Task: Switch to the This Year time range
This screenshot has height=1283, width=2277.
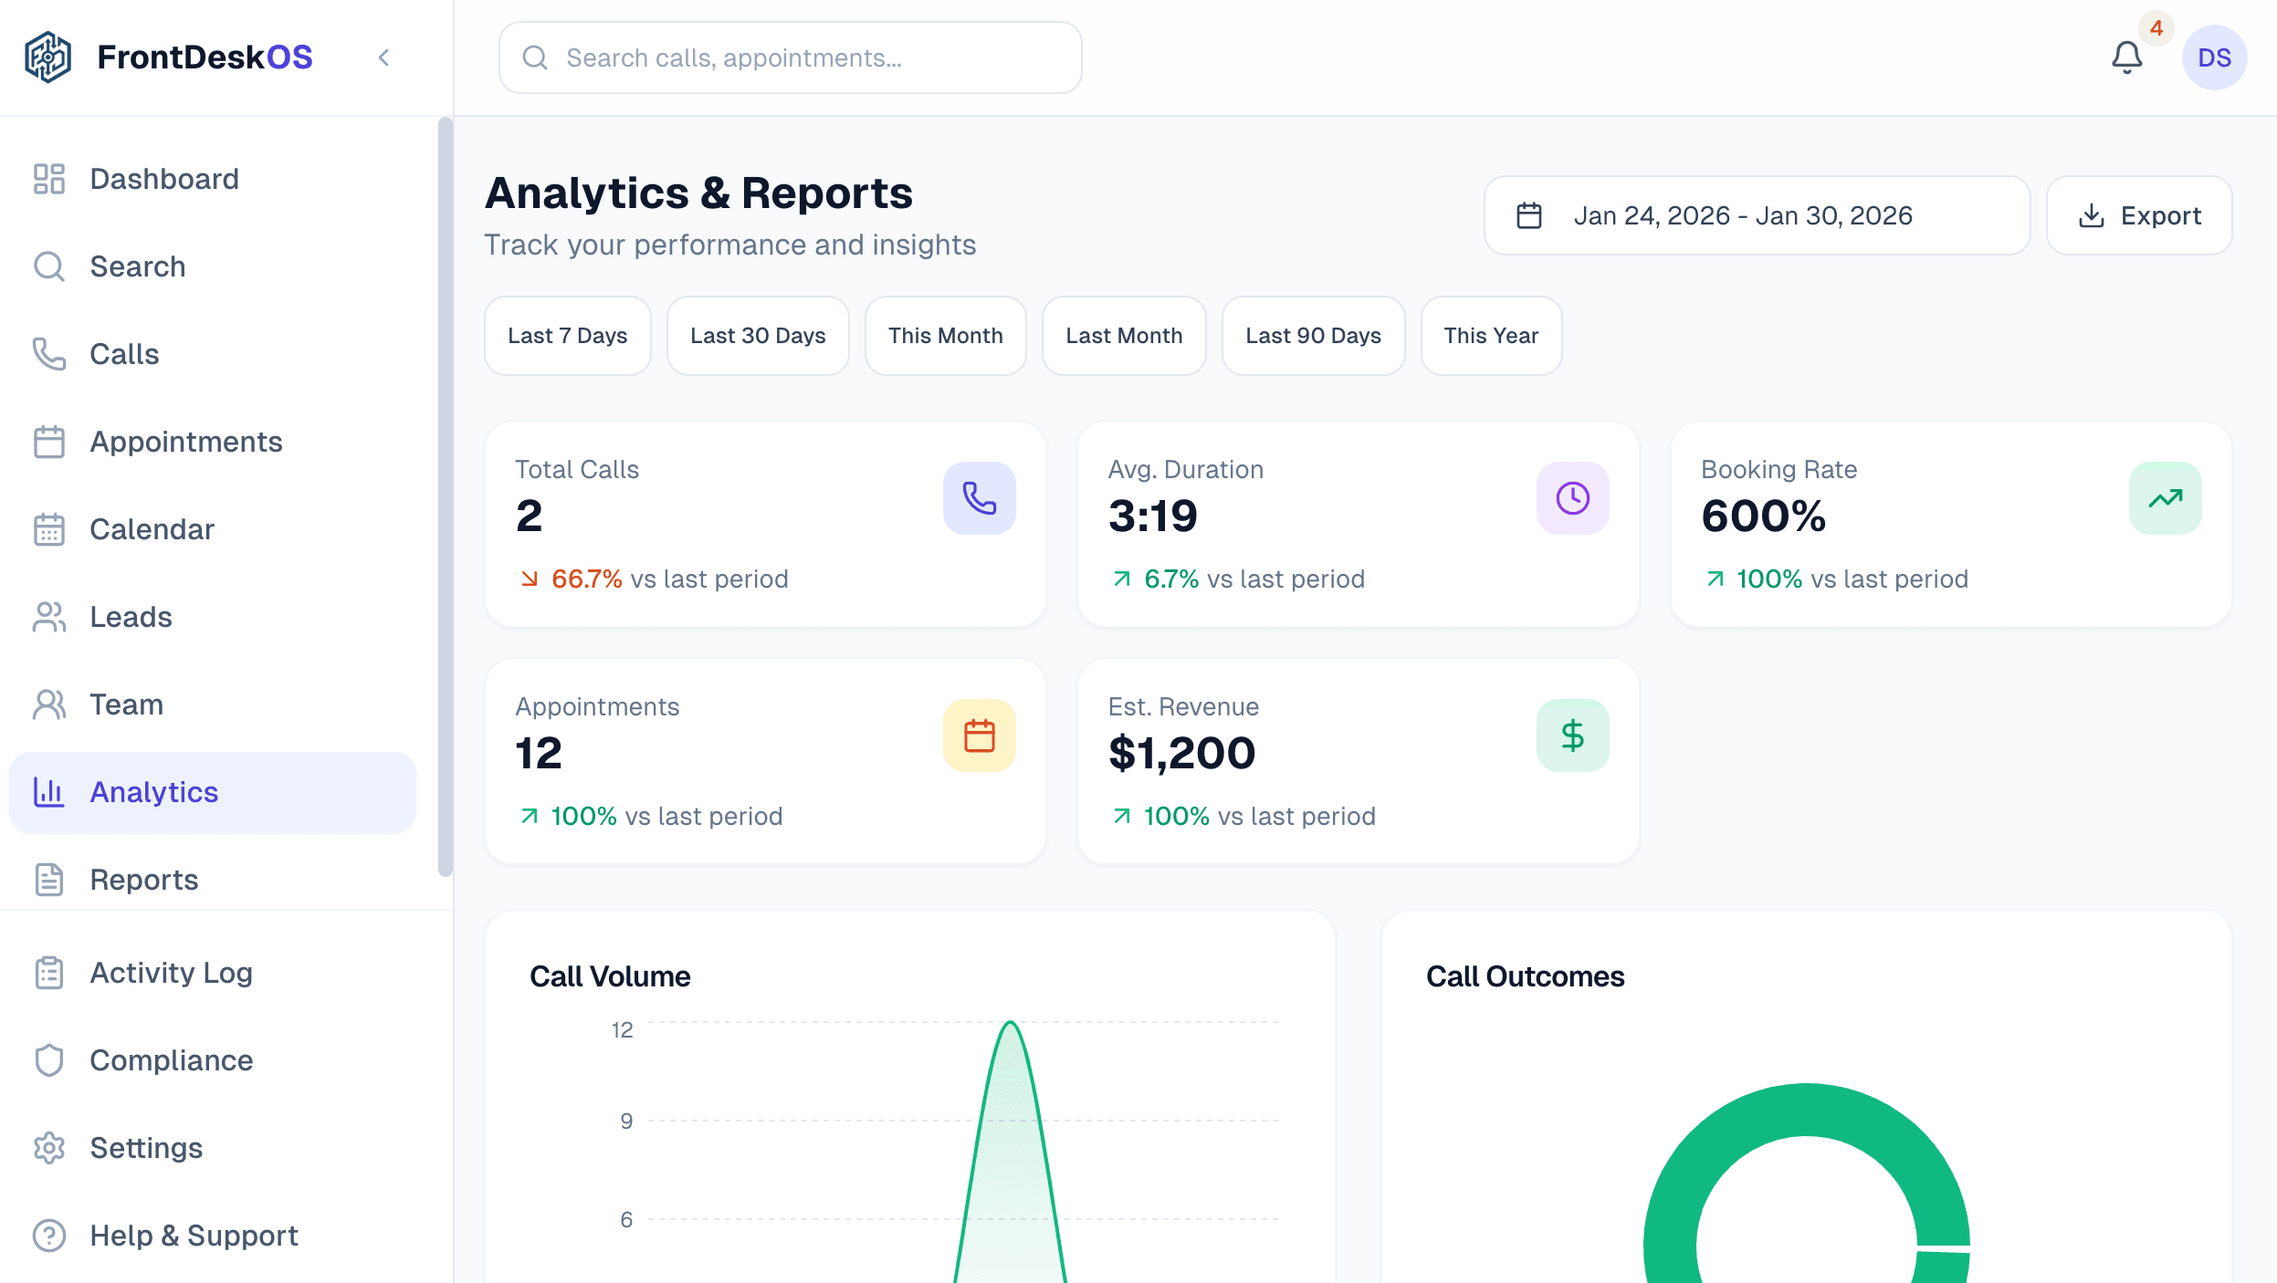Action: (1490, 336)
